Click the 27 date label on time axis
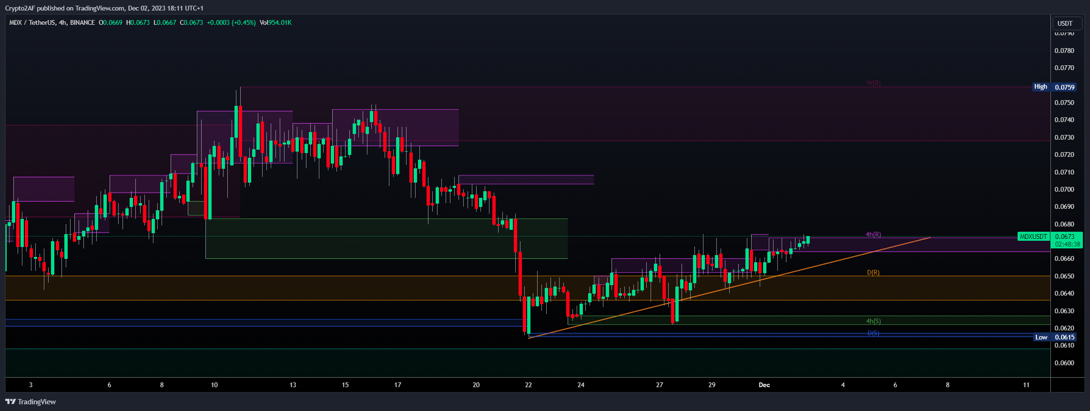Image resolution: width=1090 pixels, height=411 pixels. [x=660, y=385]
